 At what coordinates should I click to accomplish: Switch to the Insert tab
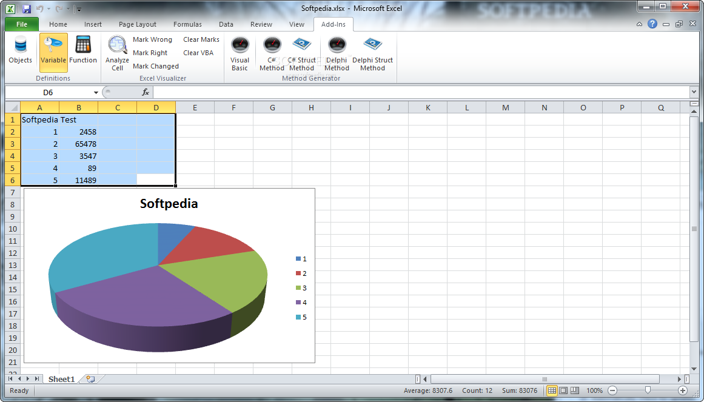pyautogui.click(x=93, y=24)
